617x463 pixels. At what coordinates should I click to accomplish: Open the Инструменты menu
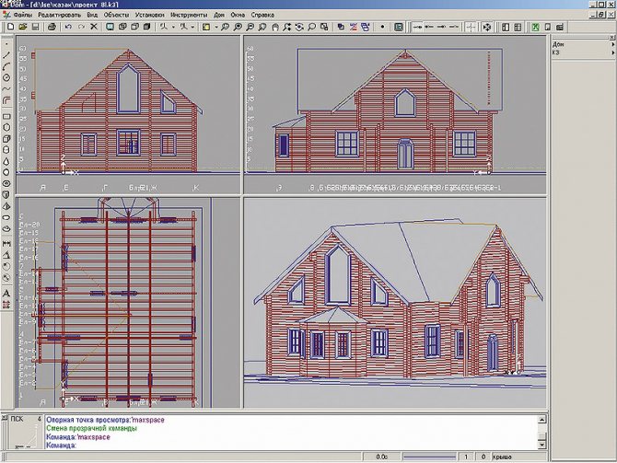pos(189,15)
